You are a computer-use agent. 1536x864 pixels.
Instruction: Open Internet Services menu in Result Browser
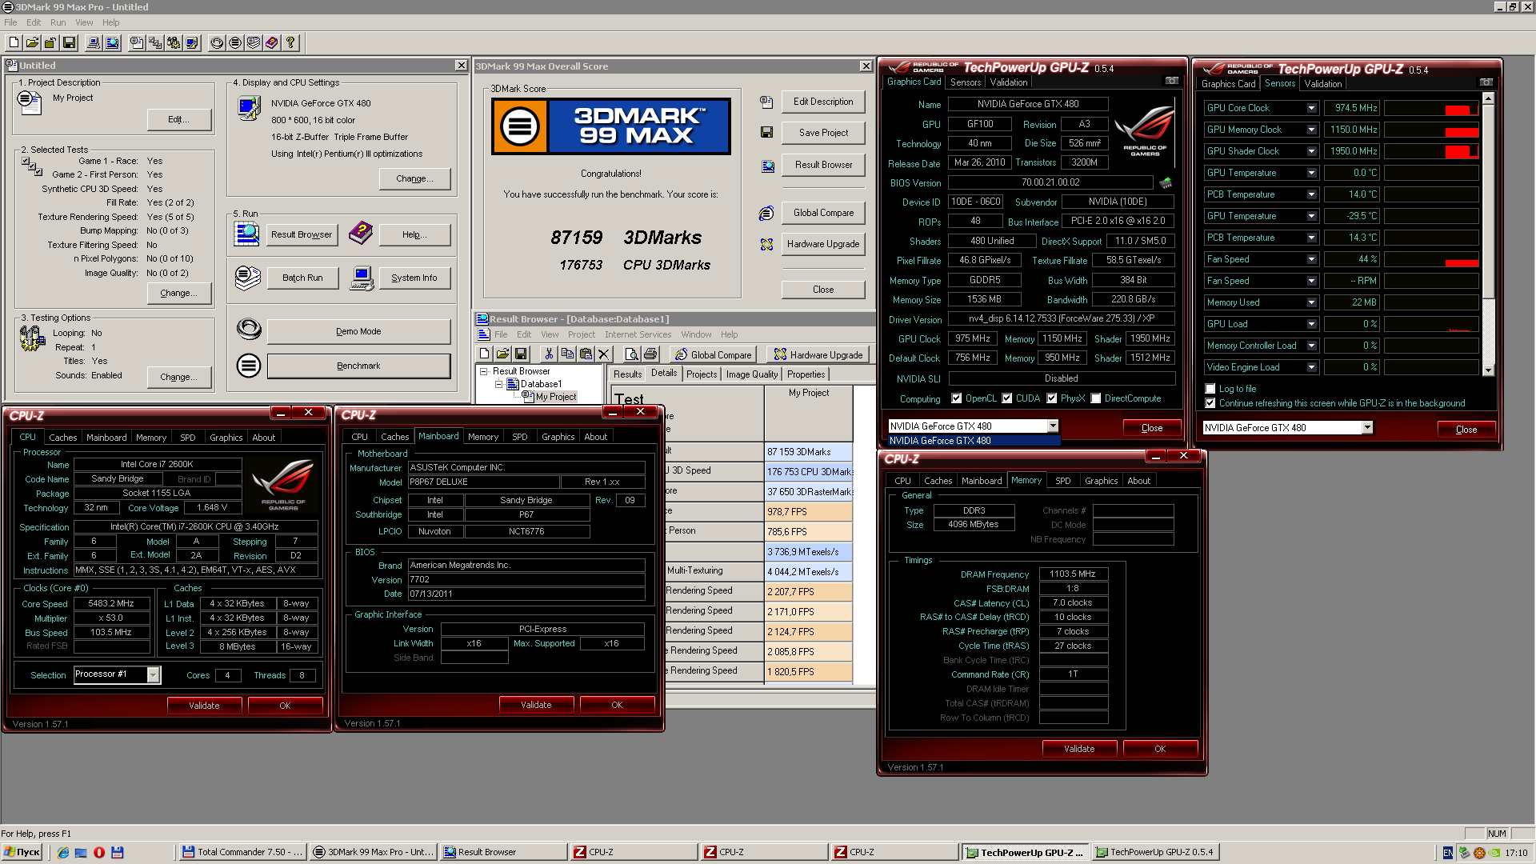638,334
